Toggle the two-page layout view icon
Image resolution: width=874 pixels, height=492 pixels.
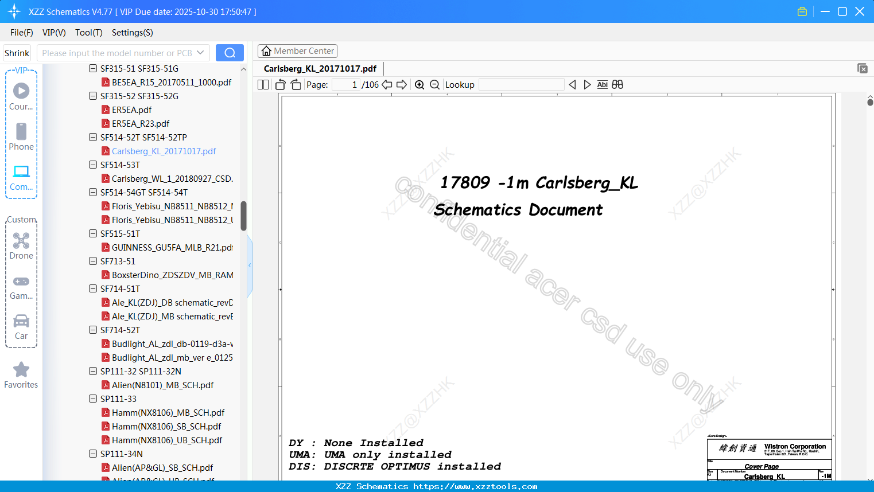coord(263,85)
